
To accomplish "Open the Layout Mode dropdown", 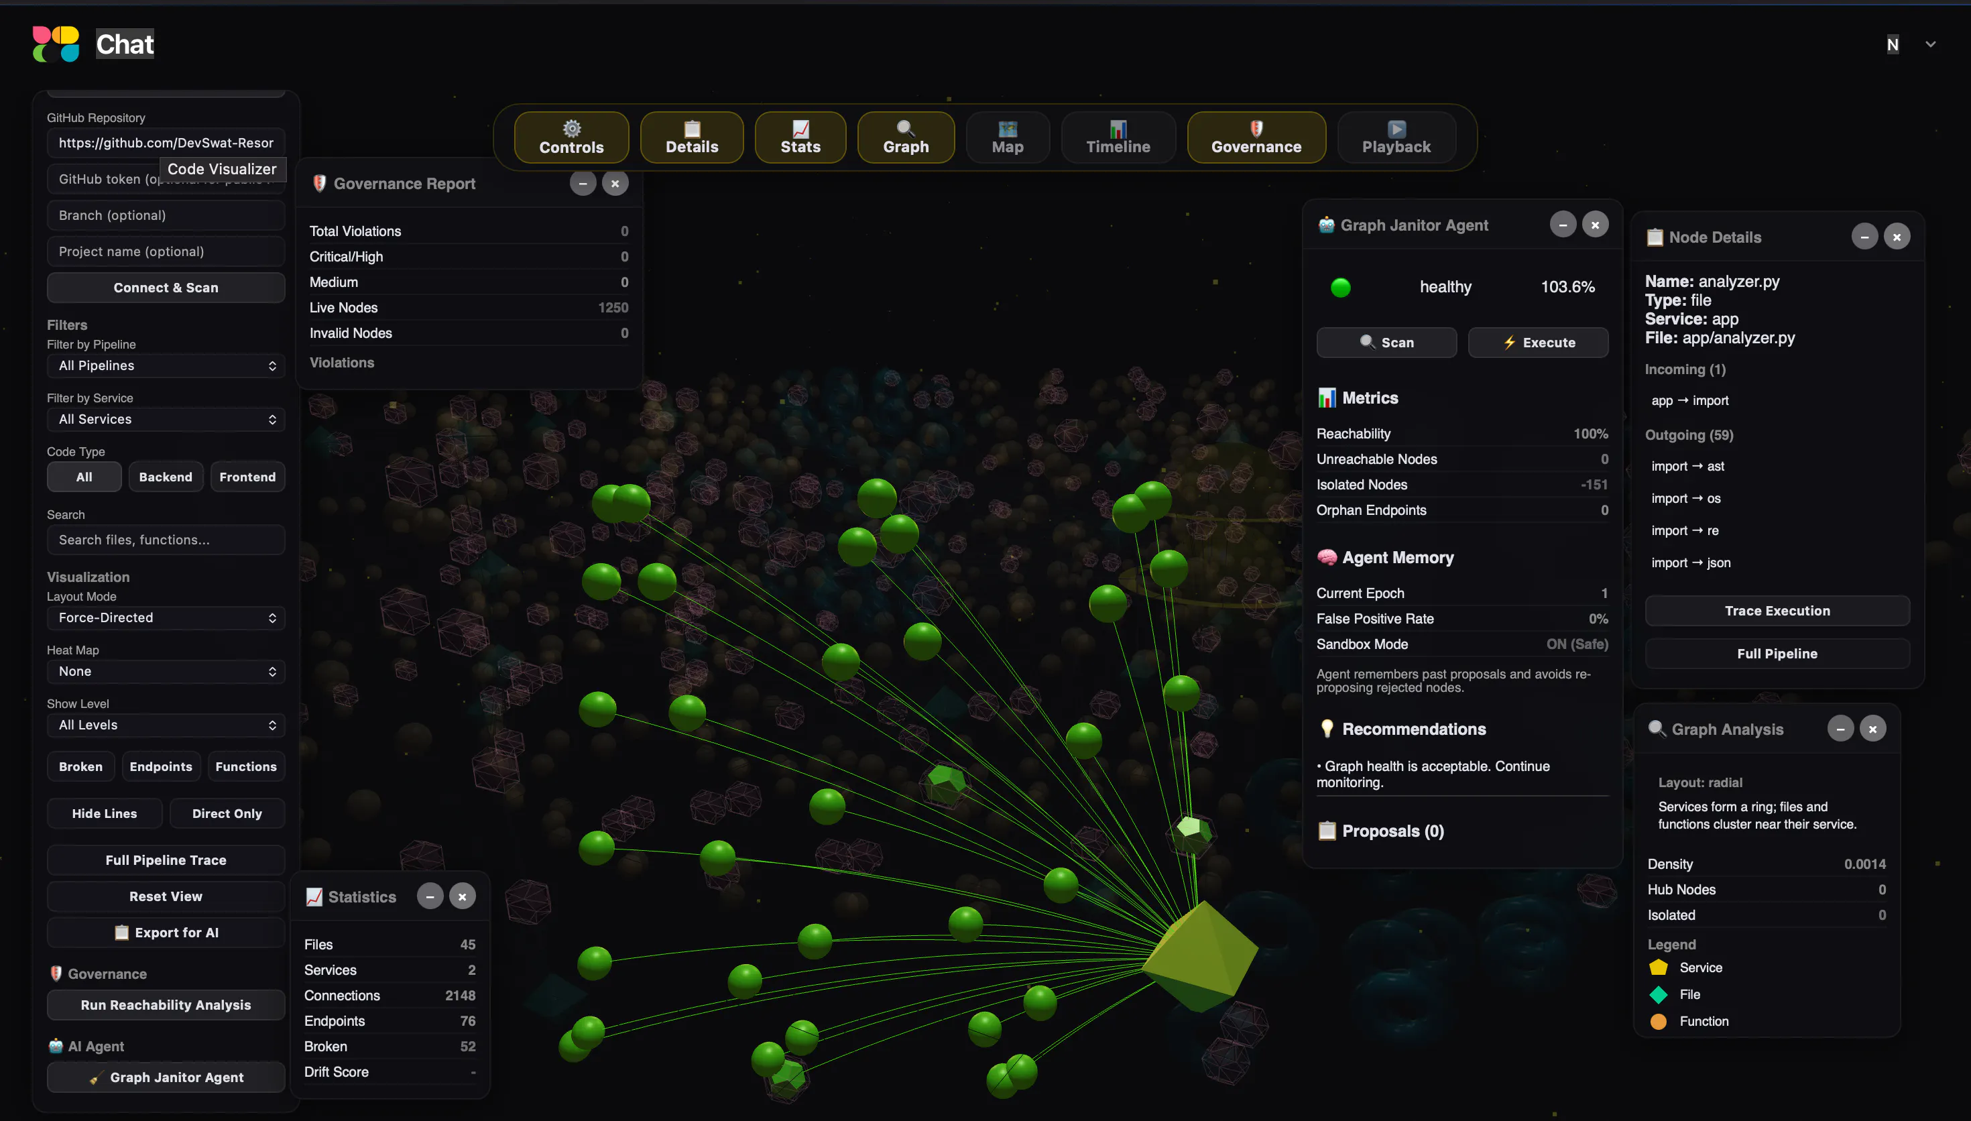I will pyautogui.click(x=166, y=618).
